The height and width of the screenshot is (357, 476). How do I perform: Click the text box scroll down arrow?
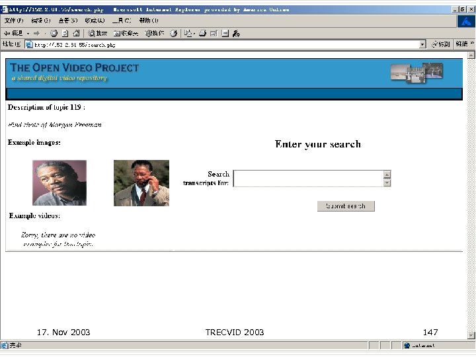[387, 182]
